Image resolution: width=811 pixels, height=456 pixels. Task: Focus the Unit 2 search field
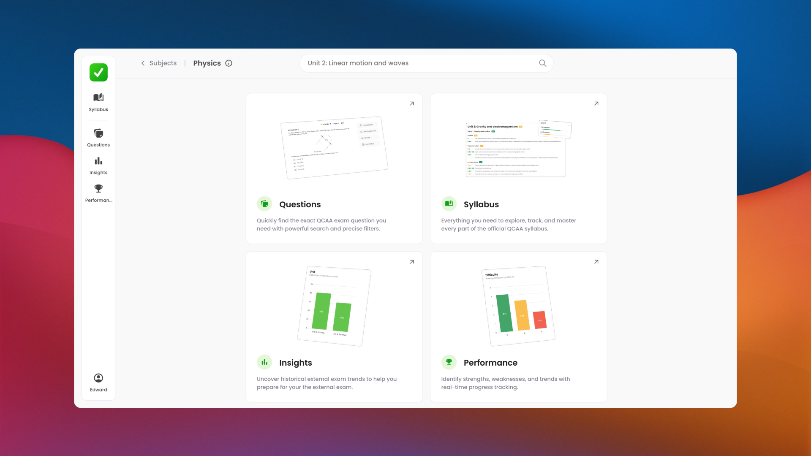(418, 63)
